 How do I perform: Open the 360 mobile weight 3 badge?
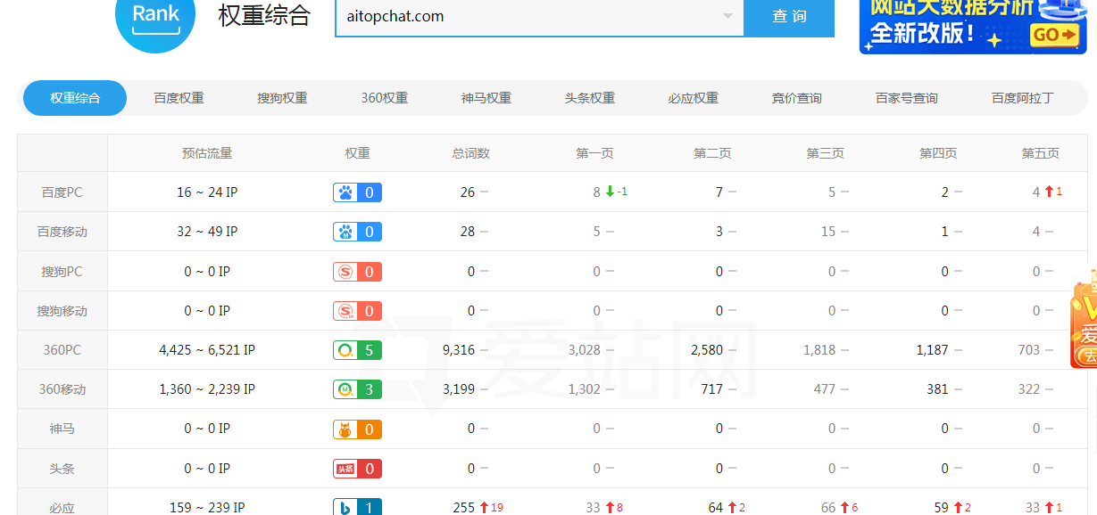tap(357, 388)
